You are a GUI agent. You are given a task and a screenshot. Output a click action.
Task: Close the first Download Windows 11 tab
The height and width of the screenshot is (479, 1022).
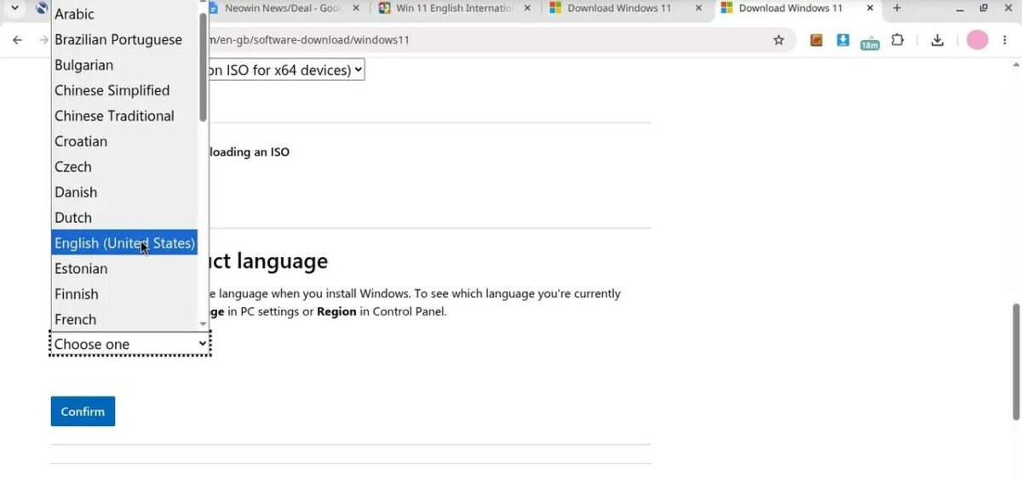pyautogui.click(x=698, y=9)
